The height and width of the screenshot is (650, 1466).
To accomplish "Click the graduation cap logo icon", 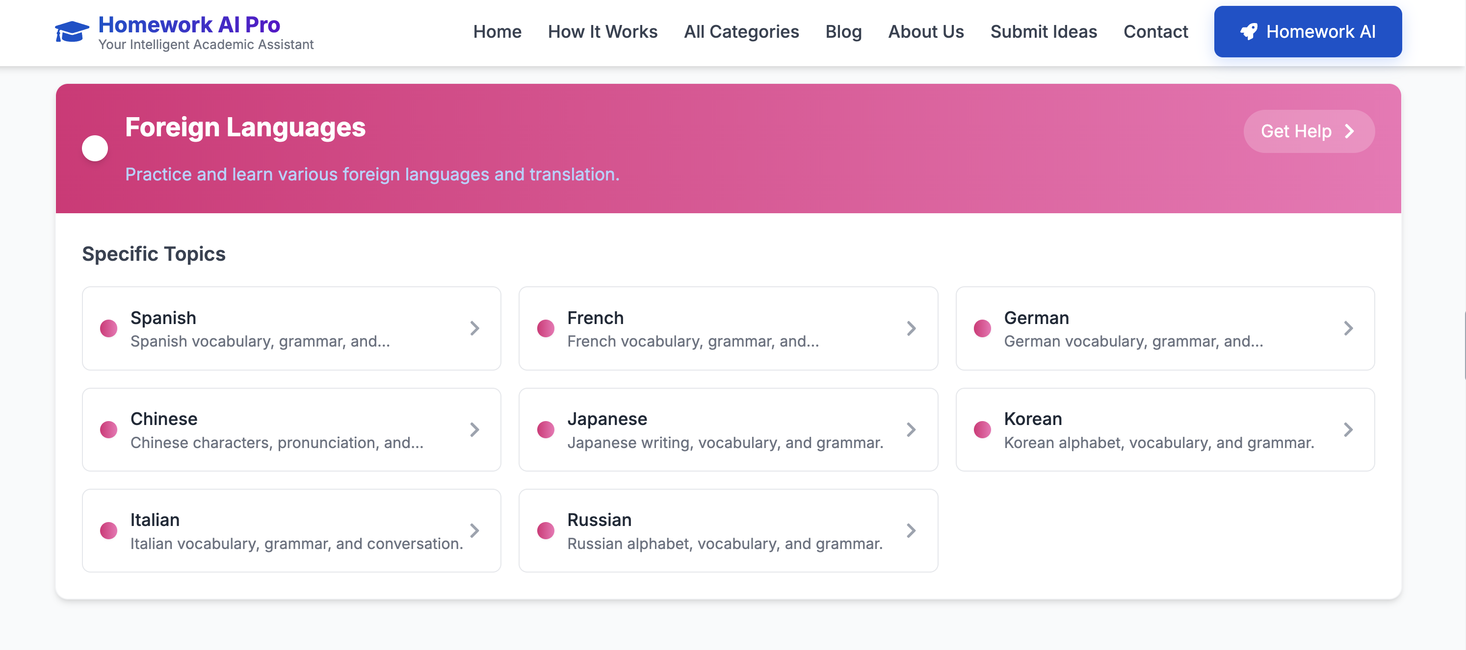I will pyautogui.click(x=72, y=32).
